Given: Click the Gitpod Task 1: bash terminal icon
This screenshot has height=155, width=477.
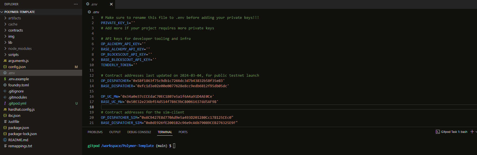Looking at the screenshot, I should pyautogui.click(x=438, y=132).
